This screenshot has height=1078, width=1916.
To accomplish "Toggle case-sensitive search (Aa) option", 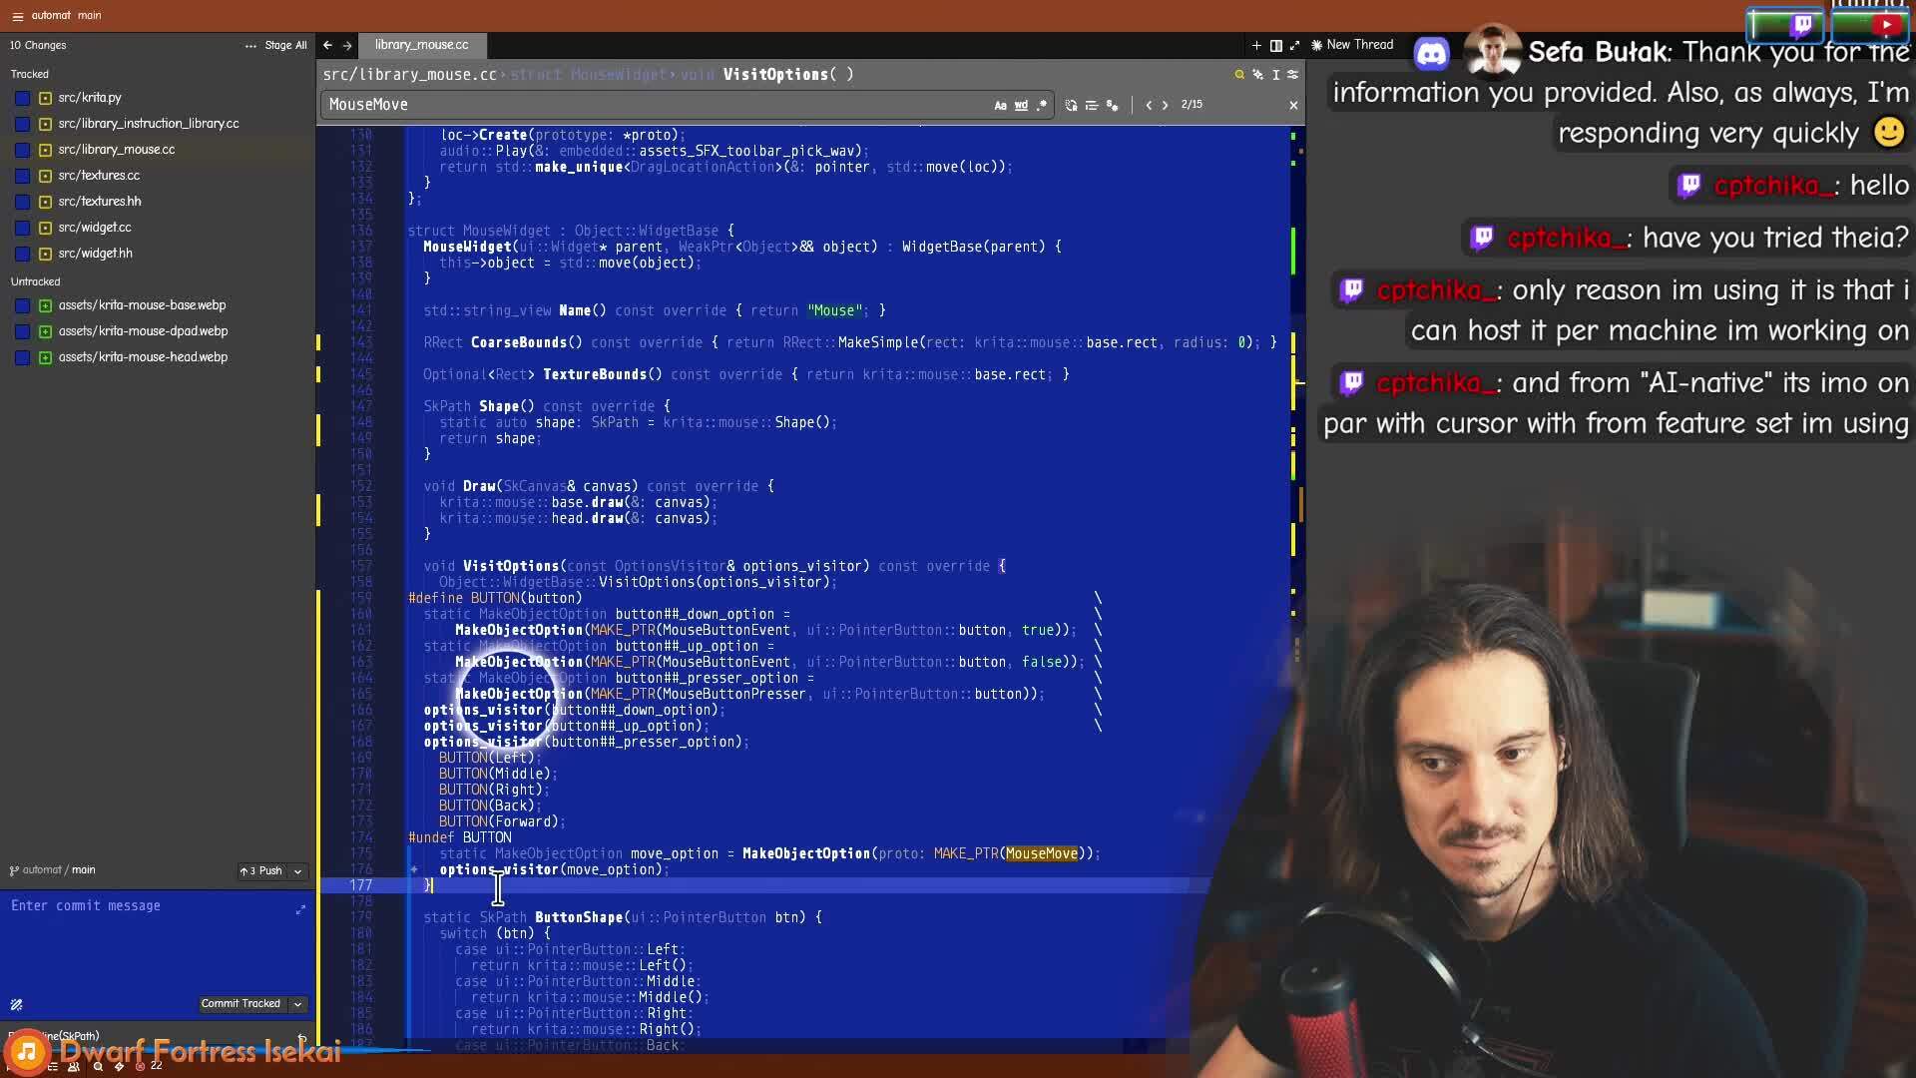I will pyautogui.click(x=1000, y=105).
